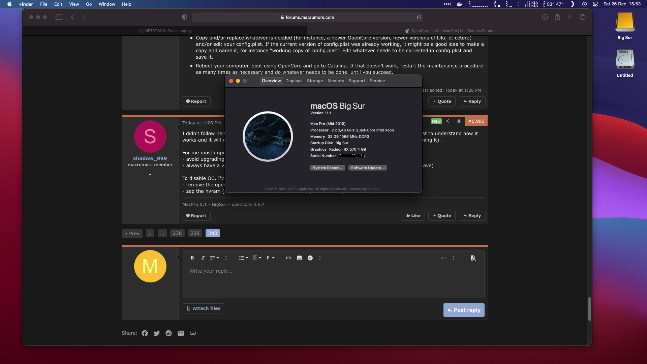Share the thread on Twitter
This screenshot has height=364, width=647.
[157, 333]
